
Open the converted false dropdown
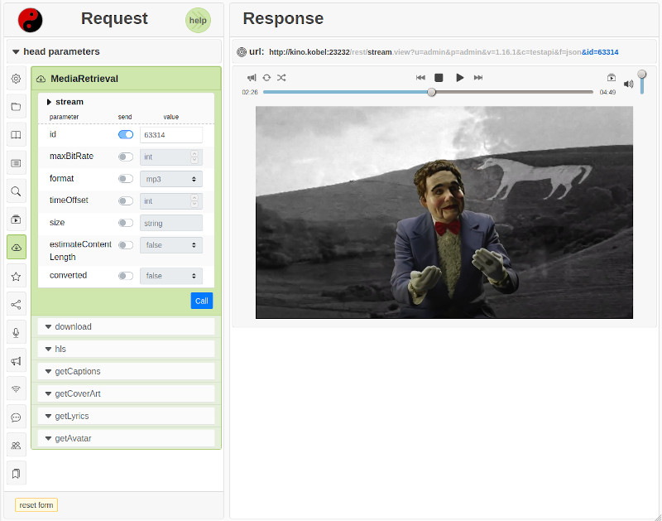171,276
